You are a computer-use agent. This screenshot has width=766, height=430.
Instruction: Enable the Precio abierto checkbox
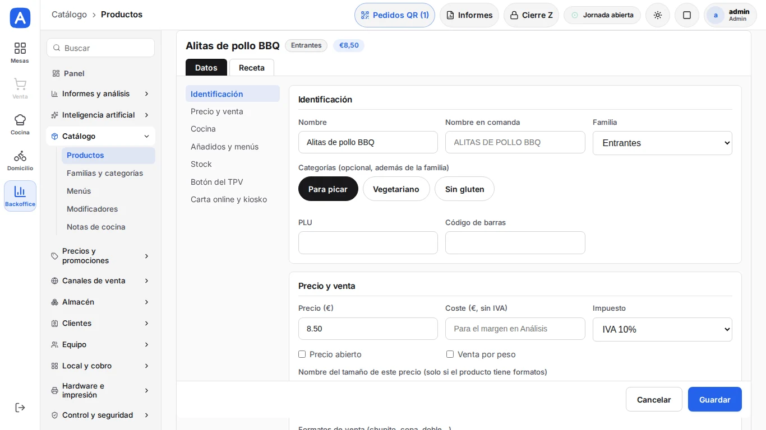[302, 354]
